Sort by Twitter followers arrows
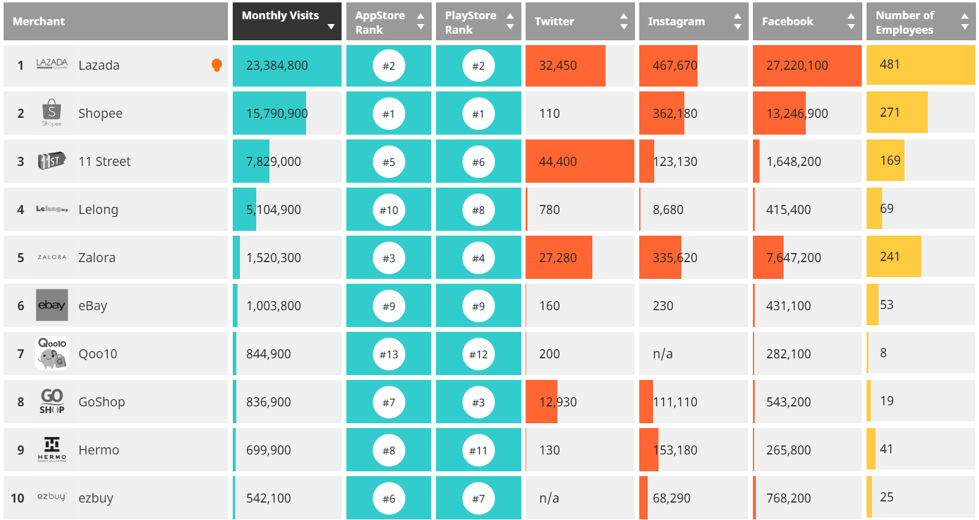This screenshot has height=520, width=979. [x=624, y=22]
